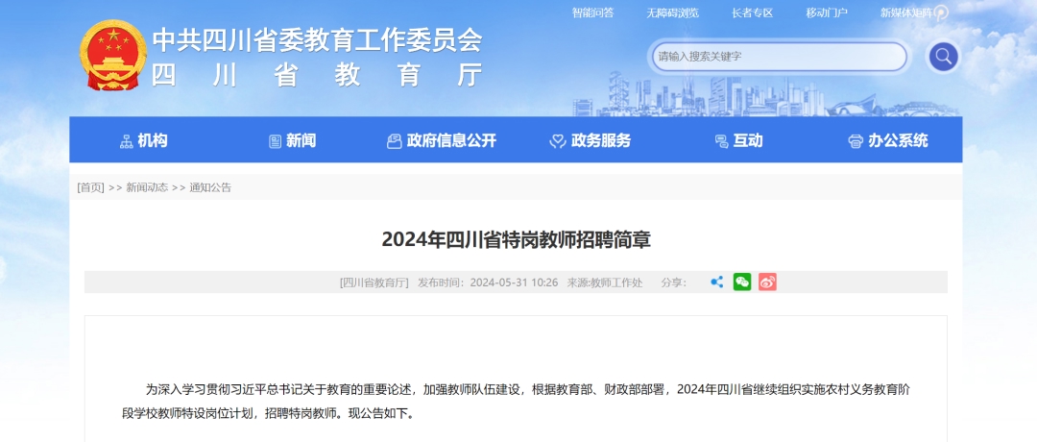Open the 长者专区 link
Viewport: 1037px width, 442px height.
[x=752, y=12]
